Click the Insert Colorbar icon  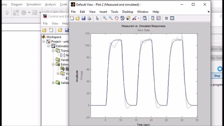point(153,18)
